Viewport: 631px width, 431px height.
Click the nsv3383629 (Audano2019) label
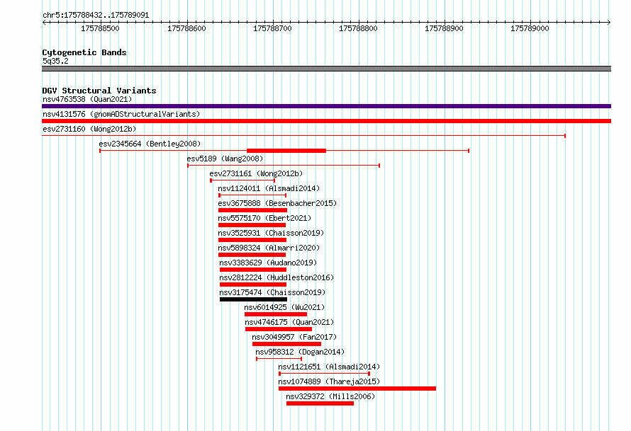tap(268, 263)
